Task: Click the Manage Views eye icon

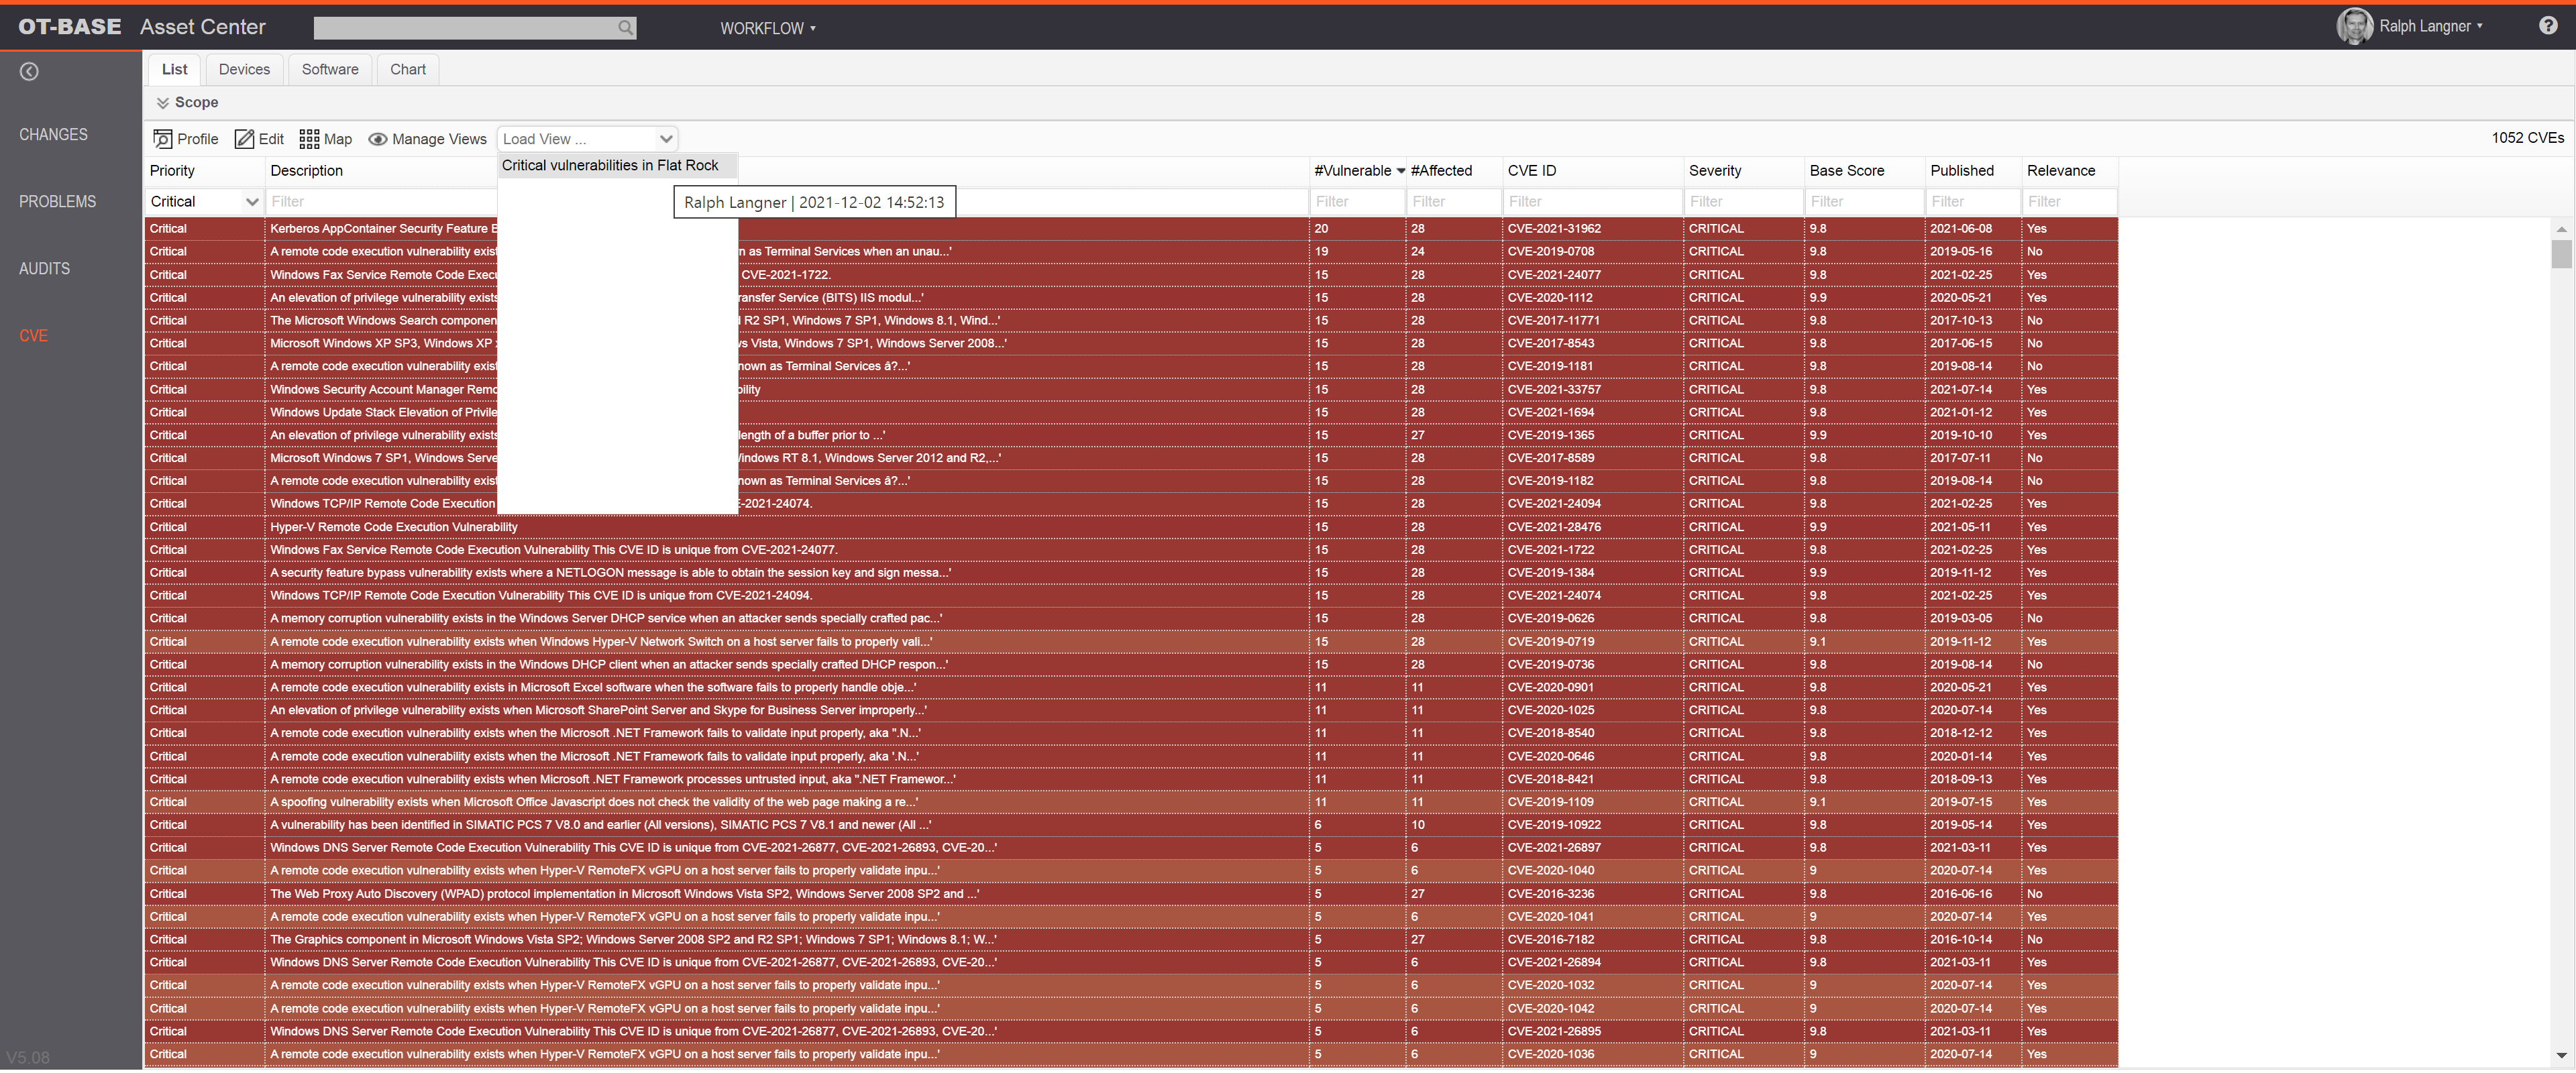Action: tap(378, 139)
